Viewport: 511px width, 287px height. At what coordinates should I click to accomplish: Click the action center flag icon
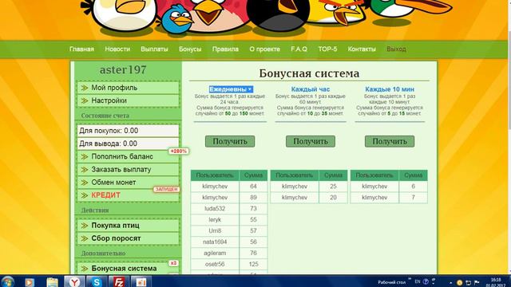477,282
